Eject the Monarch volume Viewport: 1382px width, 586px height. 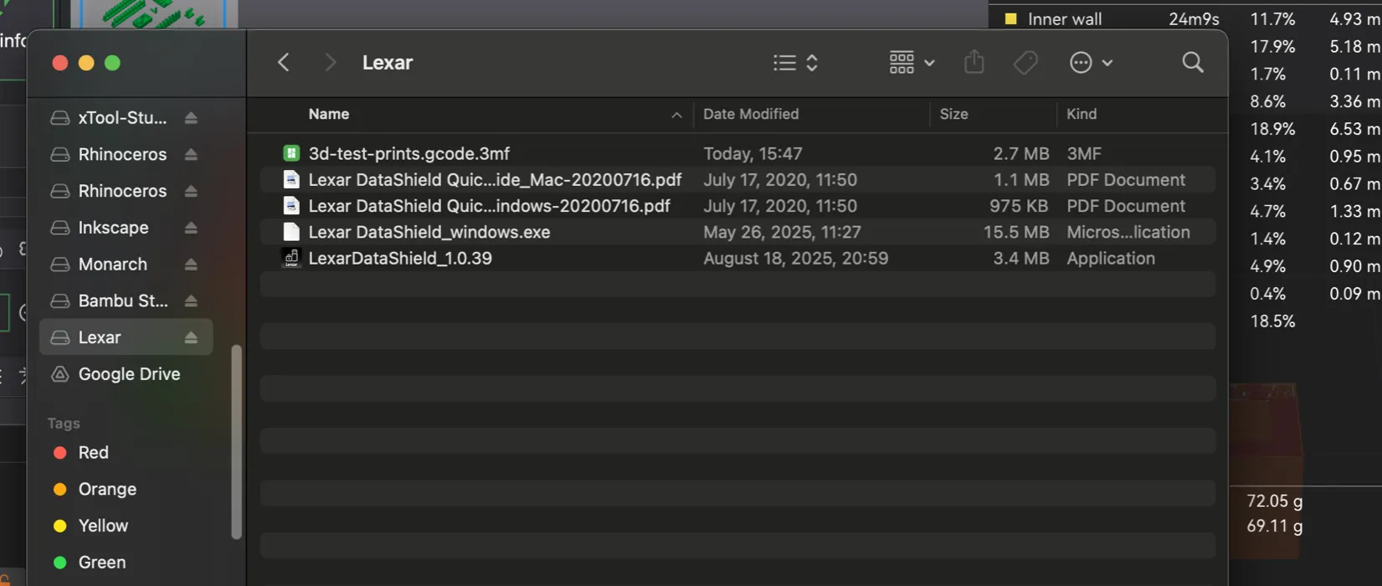point(191,265)
